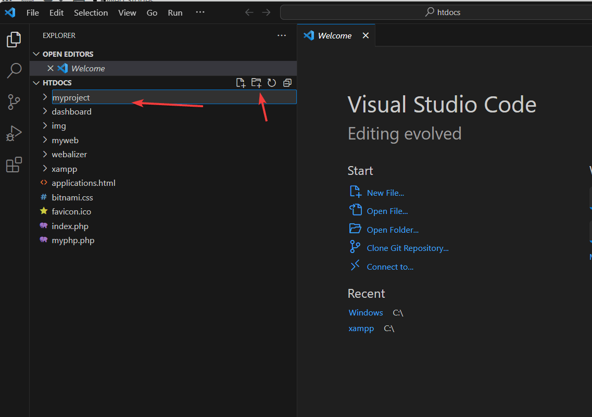Select the index.php file
Screen dimensions: 592x417
pyautogui.click(x=69, y=226)
